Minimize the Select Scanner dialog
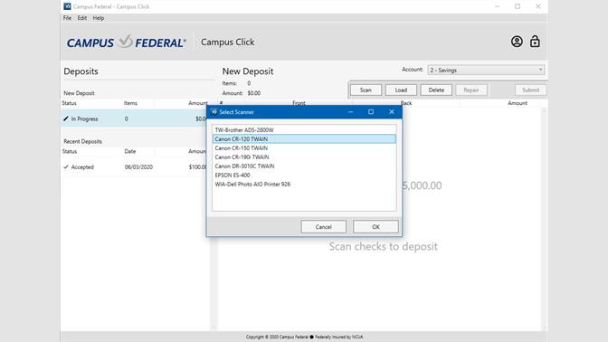Image resolution: width=608 pixels, height=342 pixels. (350, 111)
